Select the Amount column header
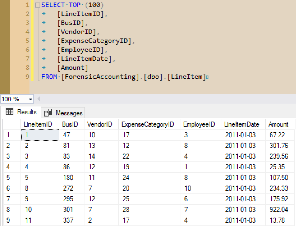The height and width of the screenshot is (226, 296). (x=278, y=124)
